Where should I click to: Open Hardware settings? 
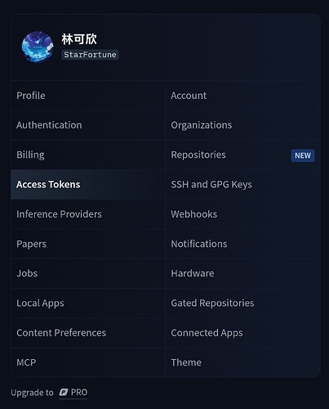click(x=242, y=273)
